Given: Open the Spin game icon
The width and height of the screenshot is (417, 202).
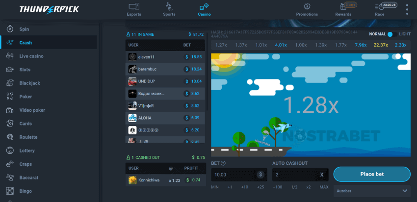Looking at the screenshot, I should click(10, 29).
